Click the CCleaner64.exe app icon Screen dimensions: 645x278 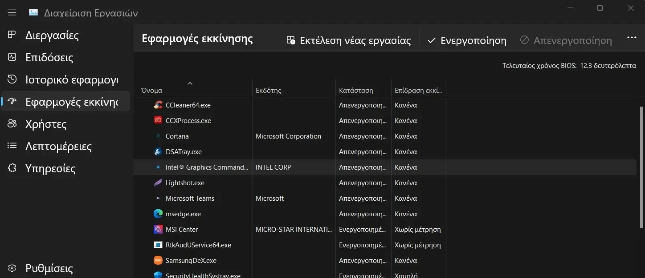158,105
